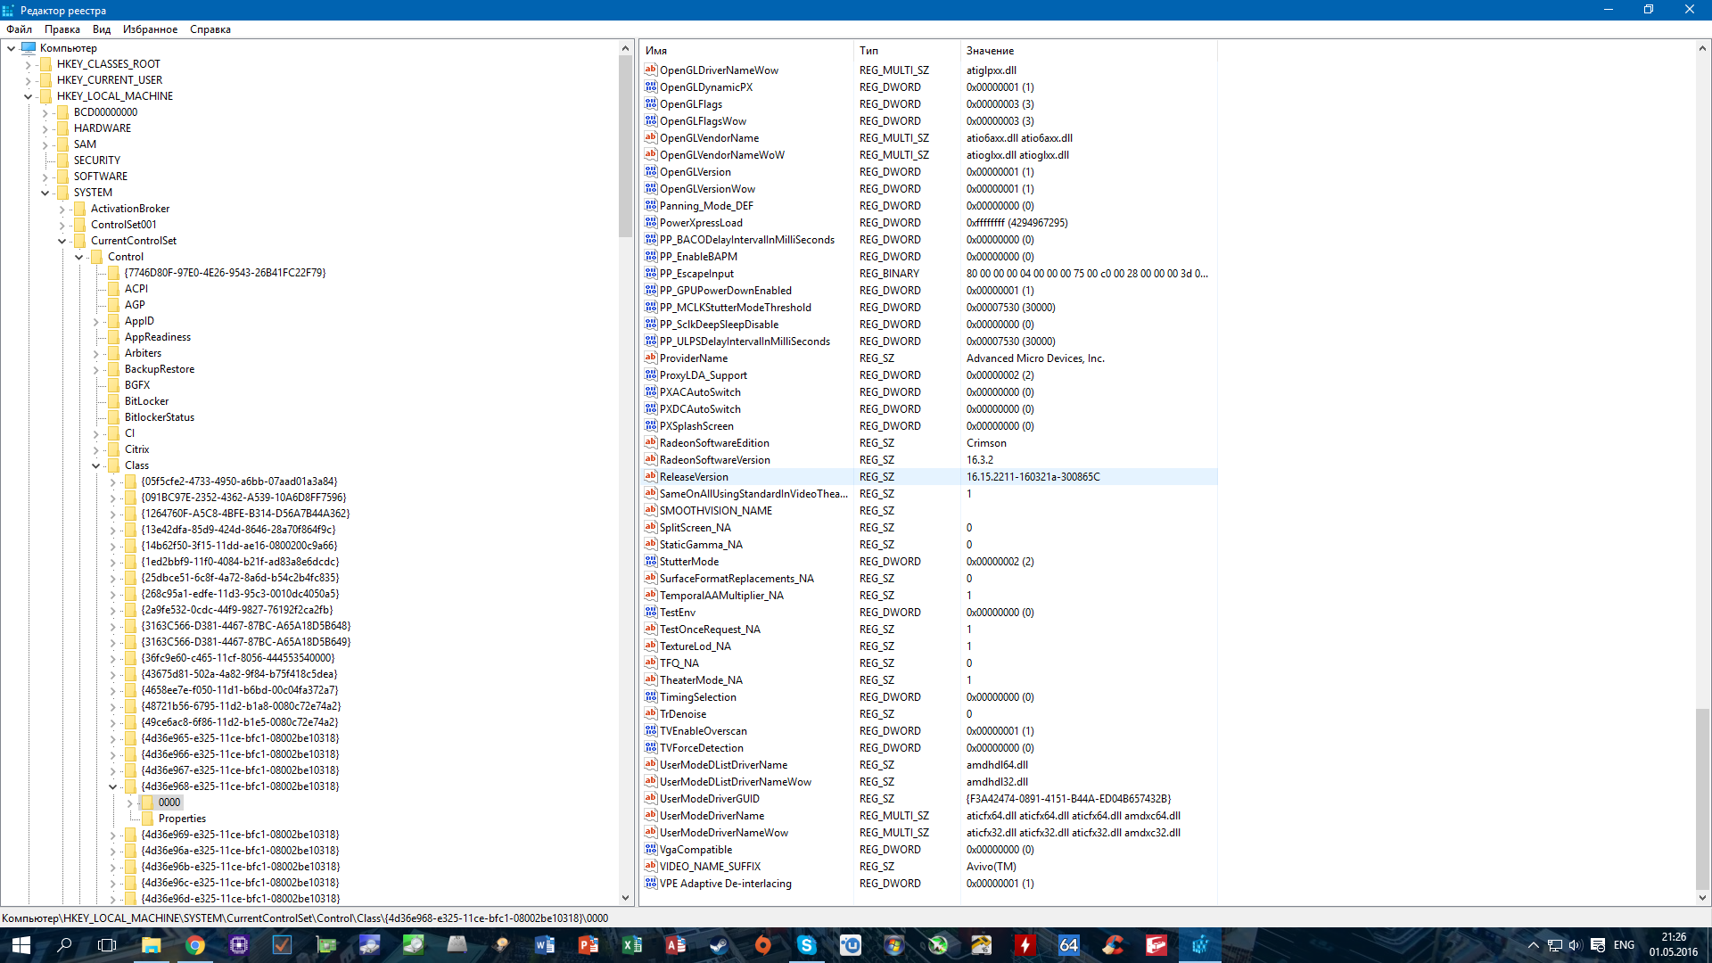Expand the ControlSet001 key node

click(62, 225)
